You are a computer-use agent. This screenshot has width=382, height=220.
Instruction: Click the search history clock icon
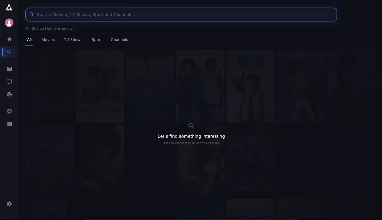click(x=28, y=28)
